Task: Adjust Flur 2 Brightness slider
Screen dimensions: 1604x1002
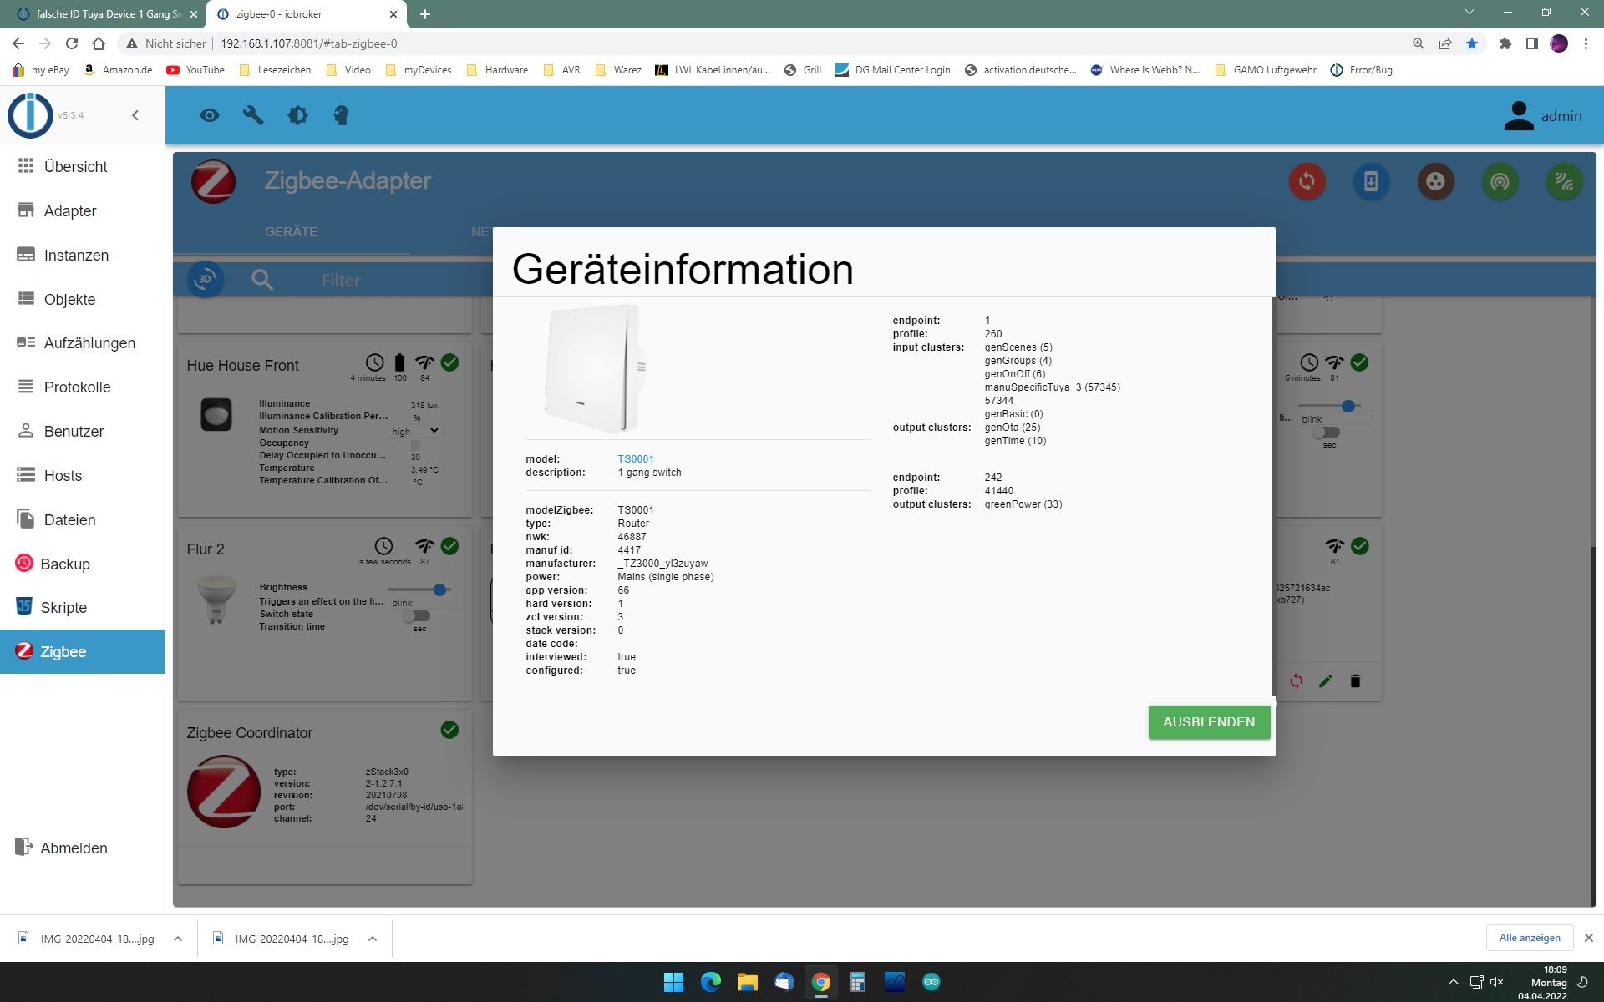Action: pos(439,590)
